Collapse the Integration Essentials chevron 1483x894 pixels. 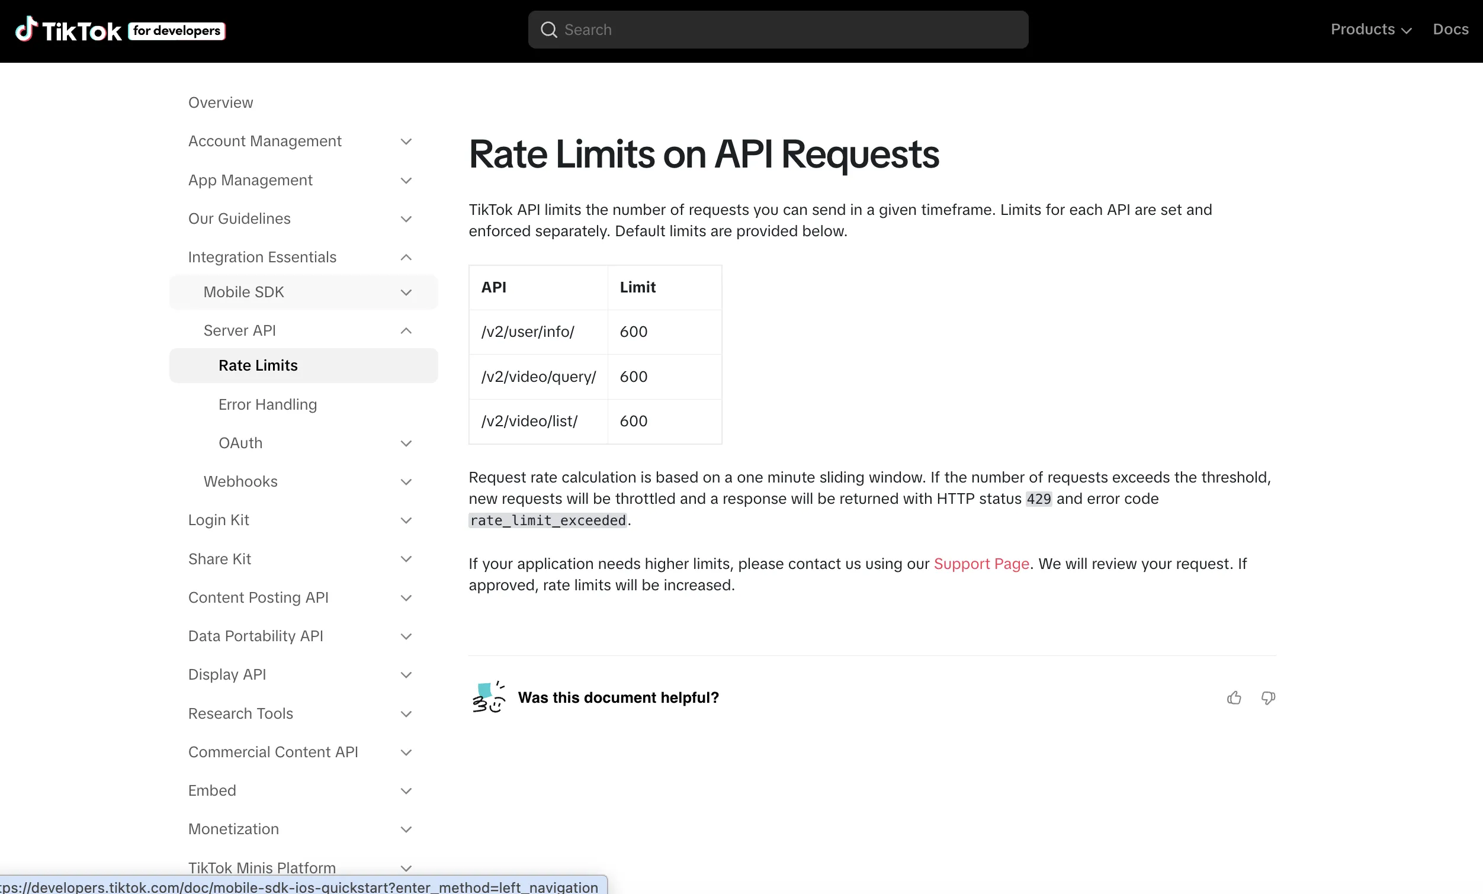coord(406,258)
